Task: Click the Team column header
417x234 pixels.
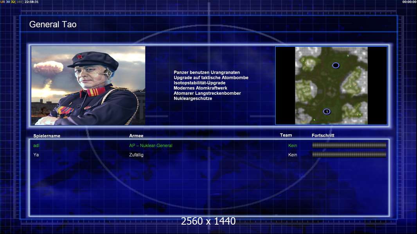Action: coord(286,135)
